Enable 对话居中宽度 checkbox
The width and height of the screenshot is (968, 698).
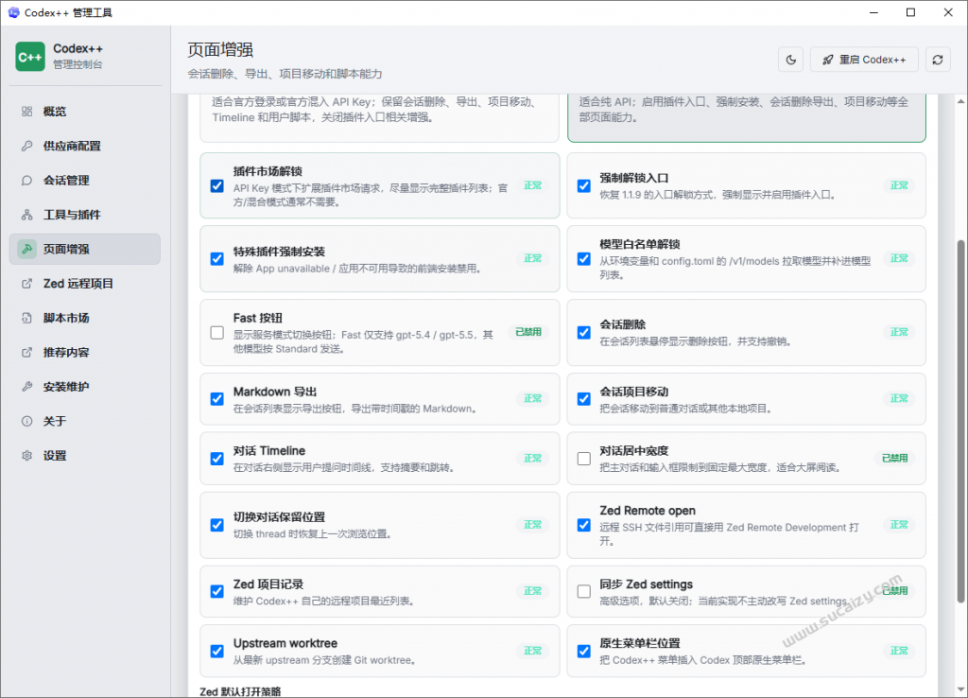(583, 459)
